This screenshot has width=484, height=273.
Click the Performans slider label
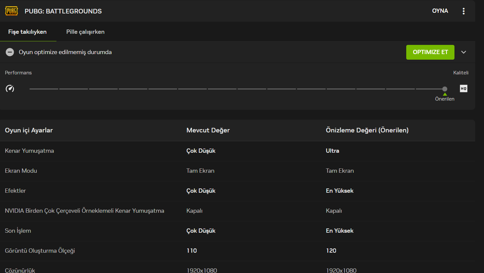[18, 73]
